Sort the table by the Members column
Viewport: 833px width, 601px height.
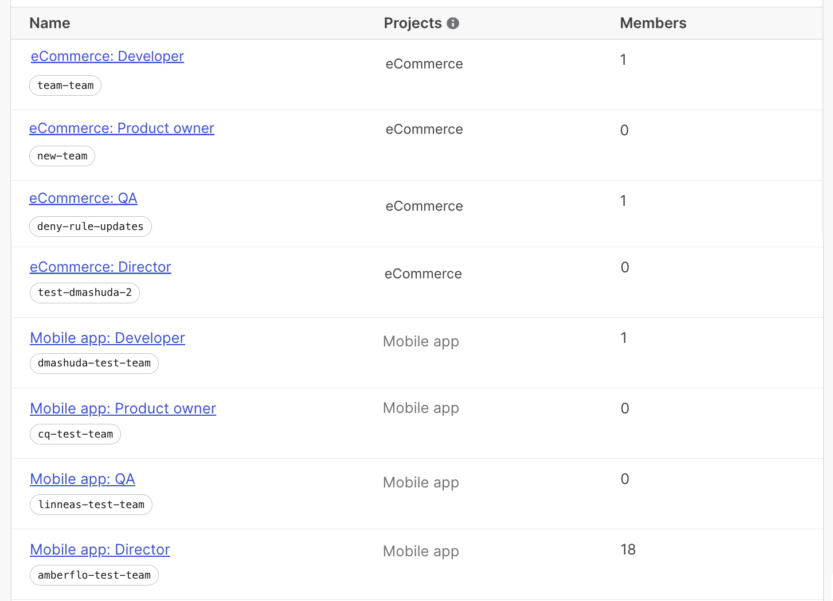[x=652, y=23]
